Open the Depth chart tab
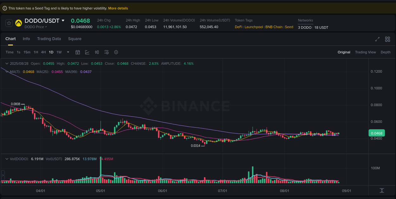Viewport: 396px width, 199px height. pos(386,52)
